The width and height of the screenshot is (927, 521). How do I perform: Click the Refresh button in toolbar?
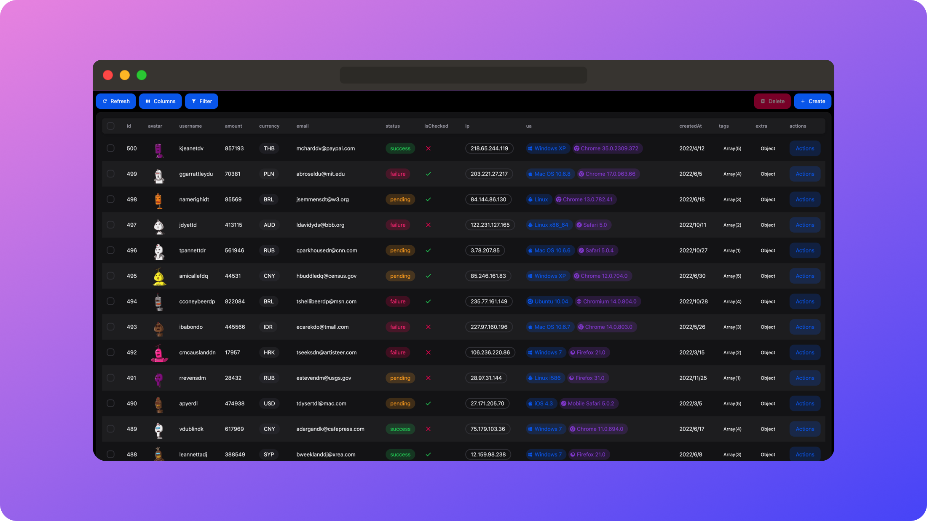tap(116, 101)
